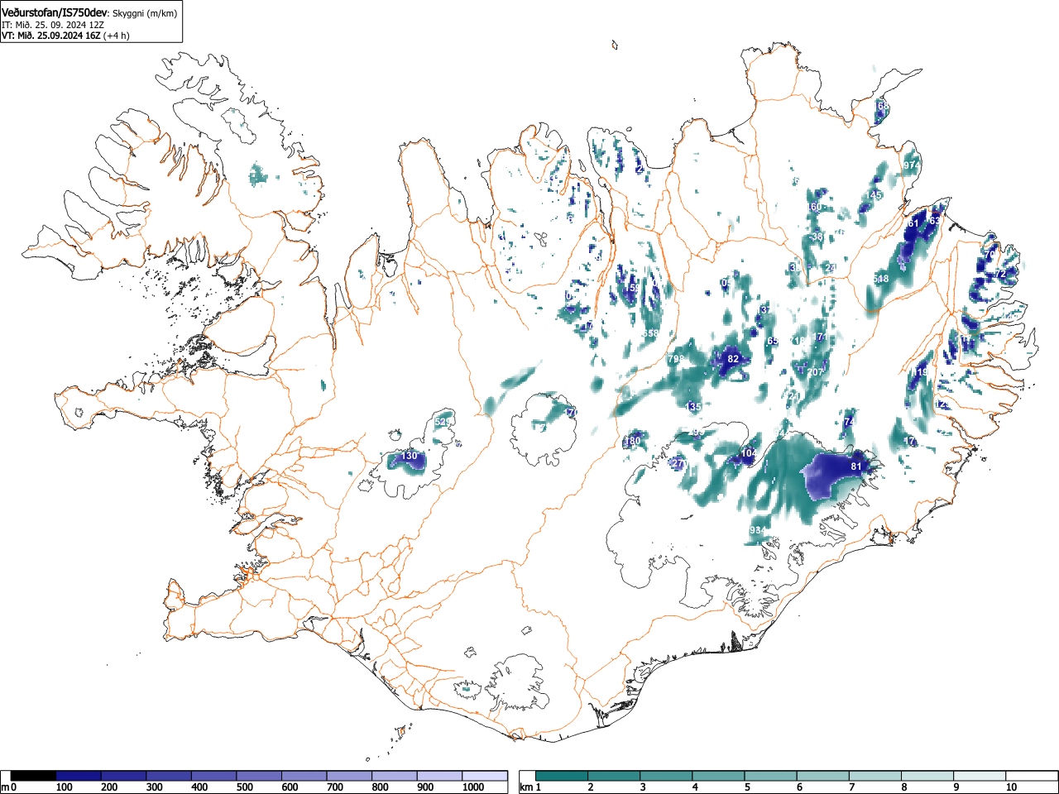
Task: Click the '300' tick on meter legend
Action: point(154,787)
